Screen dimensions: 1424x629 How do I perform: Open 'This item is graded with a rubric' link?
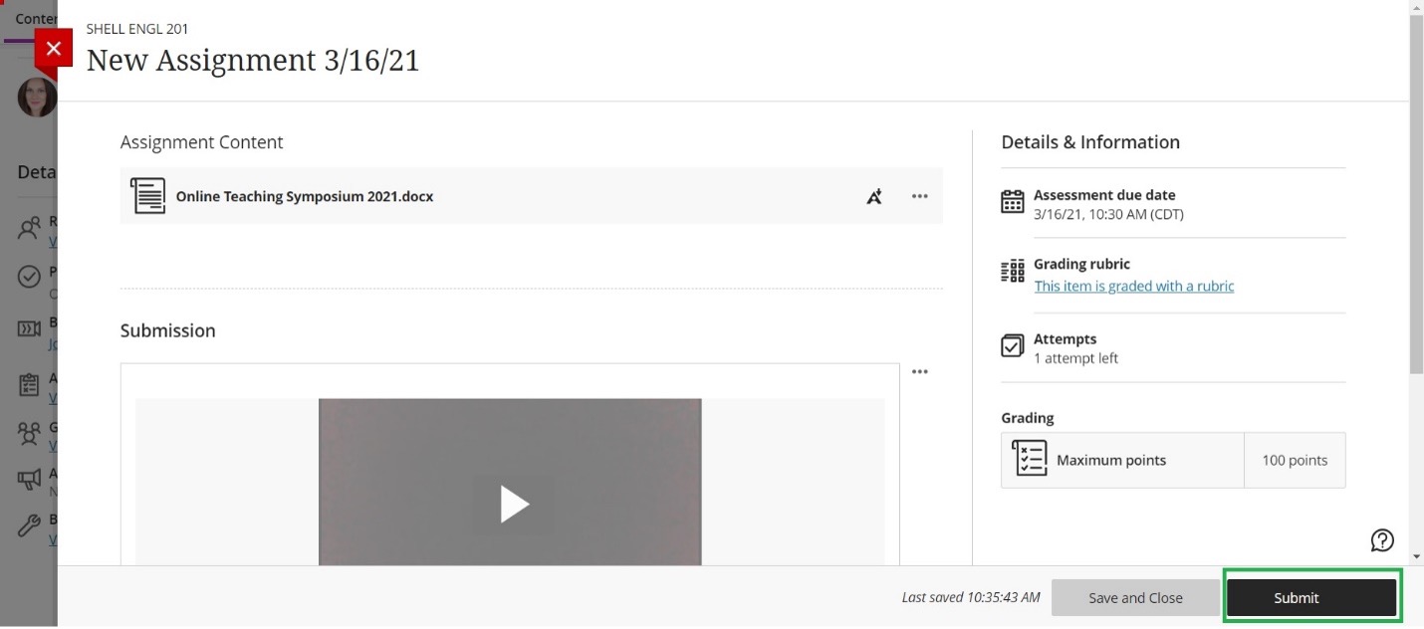point(1133,287)
